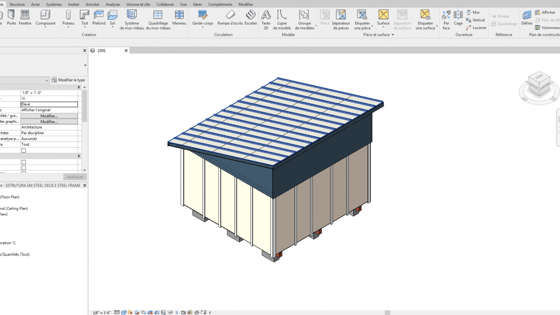Click Modifier... button in the visibility/graphics row
Viewport: 560px width, 315px height.
click(x=49, y=115)
